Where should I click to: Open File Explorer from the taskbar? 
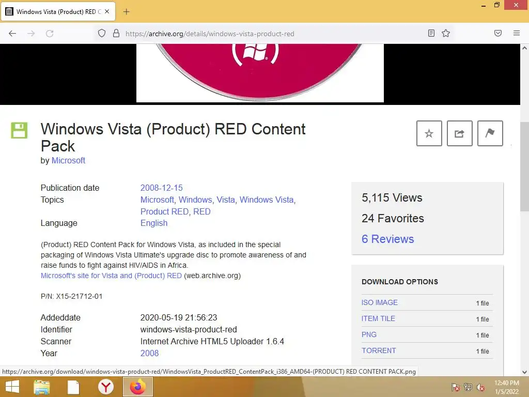click(x=42, y=387)
